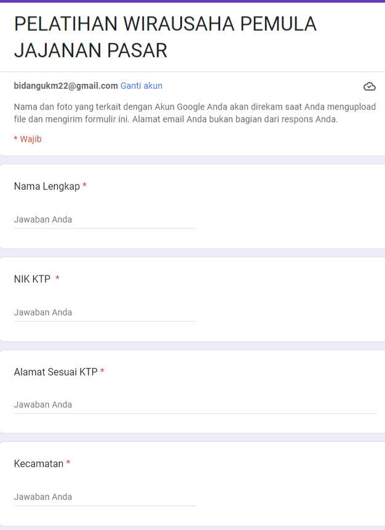This screenshot has width=385, height=530.
Task: Click the required asterisk beside NIK KTP
Action: click(57, 278)
